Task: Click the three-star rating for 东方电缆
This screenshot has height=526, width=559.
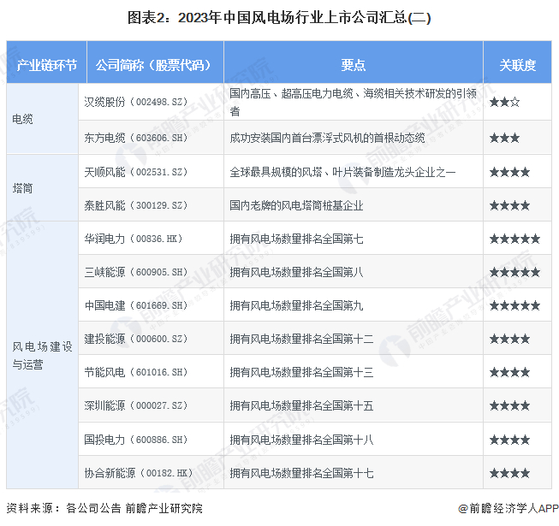Action: point(504,138)
